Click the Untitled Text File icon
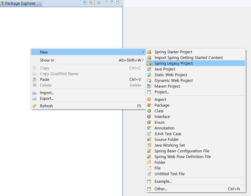Viewport: 251px width, 196px height. click(x=149, y=174)
